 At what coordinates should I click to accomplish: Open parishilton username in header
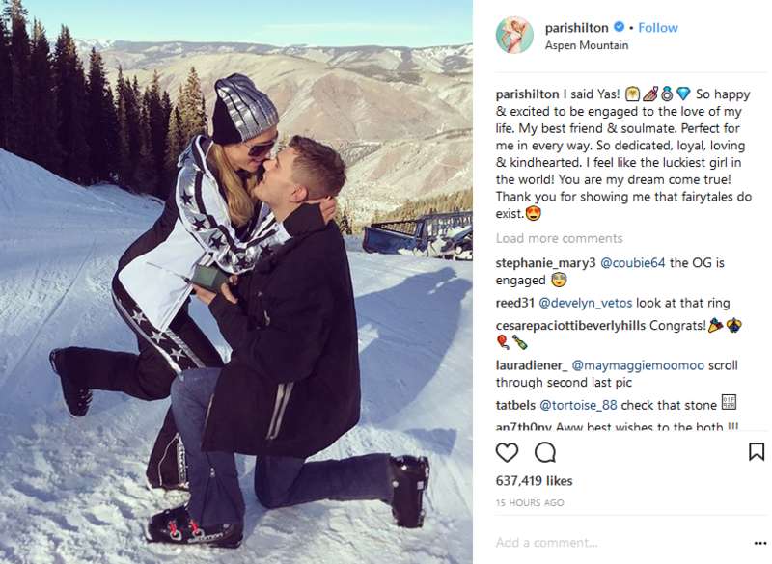coord(576,28)
